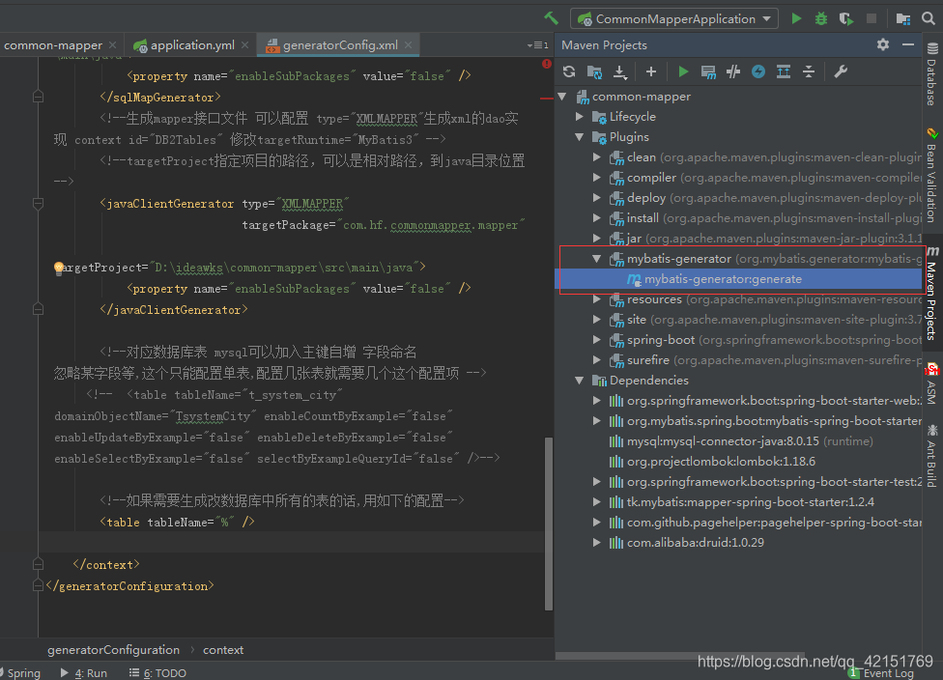Image resolution: width=943 pixels, height=680 pixels.
Task: Select the surefire plugin row
Action: 738,360
